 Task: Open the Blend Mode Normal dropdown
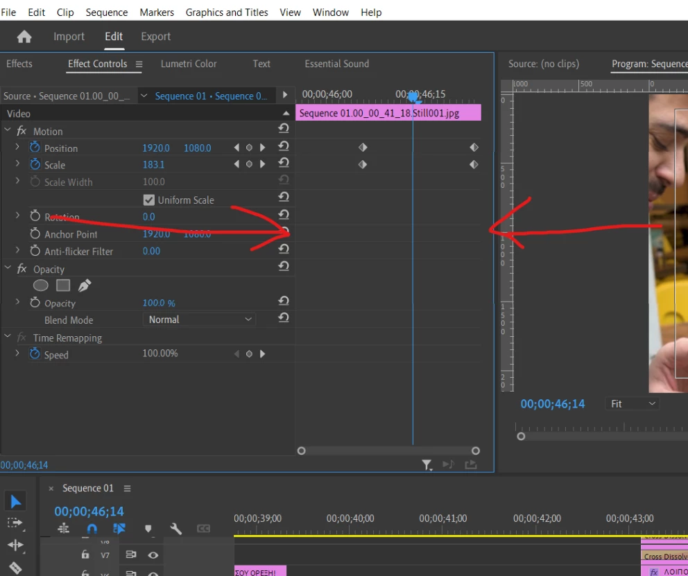(x=200, y=320)
